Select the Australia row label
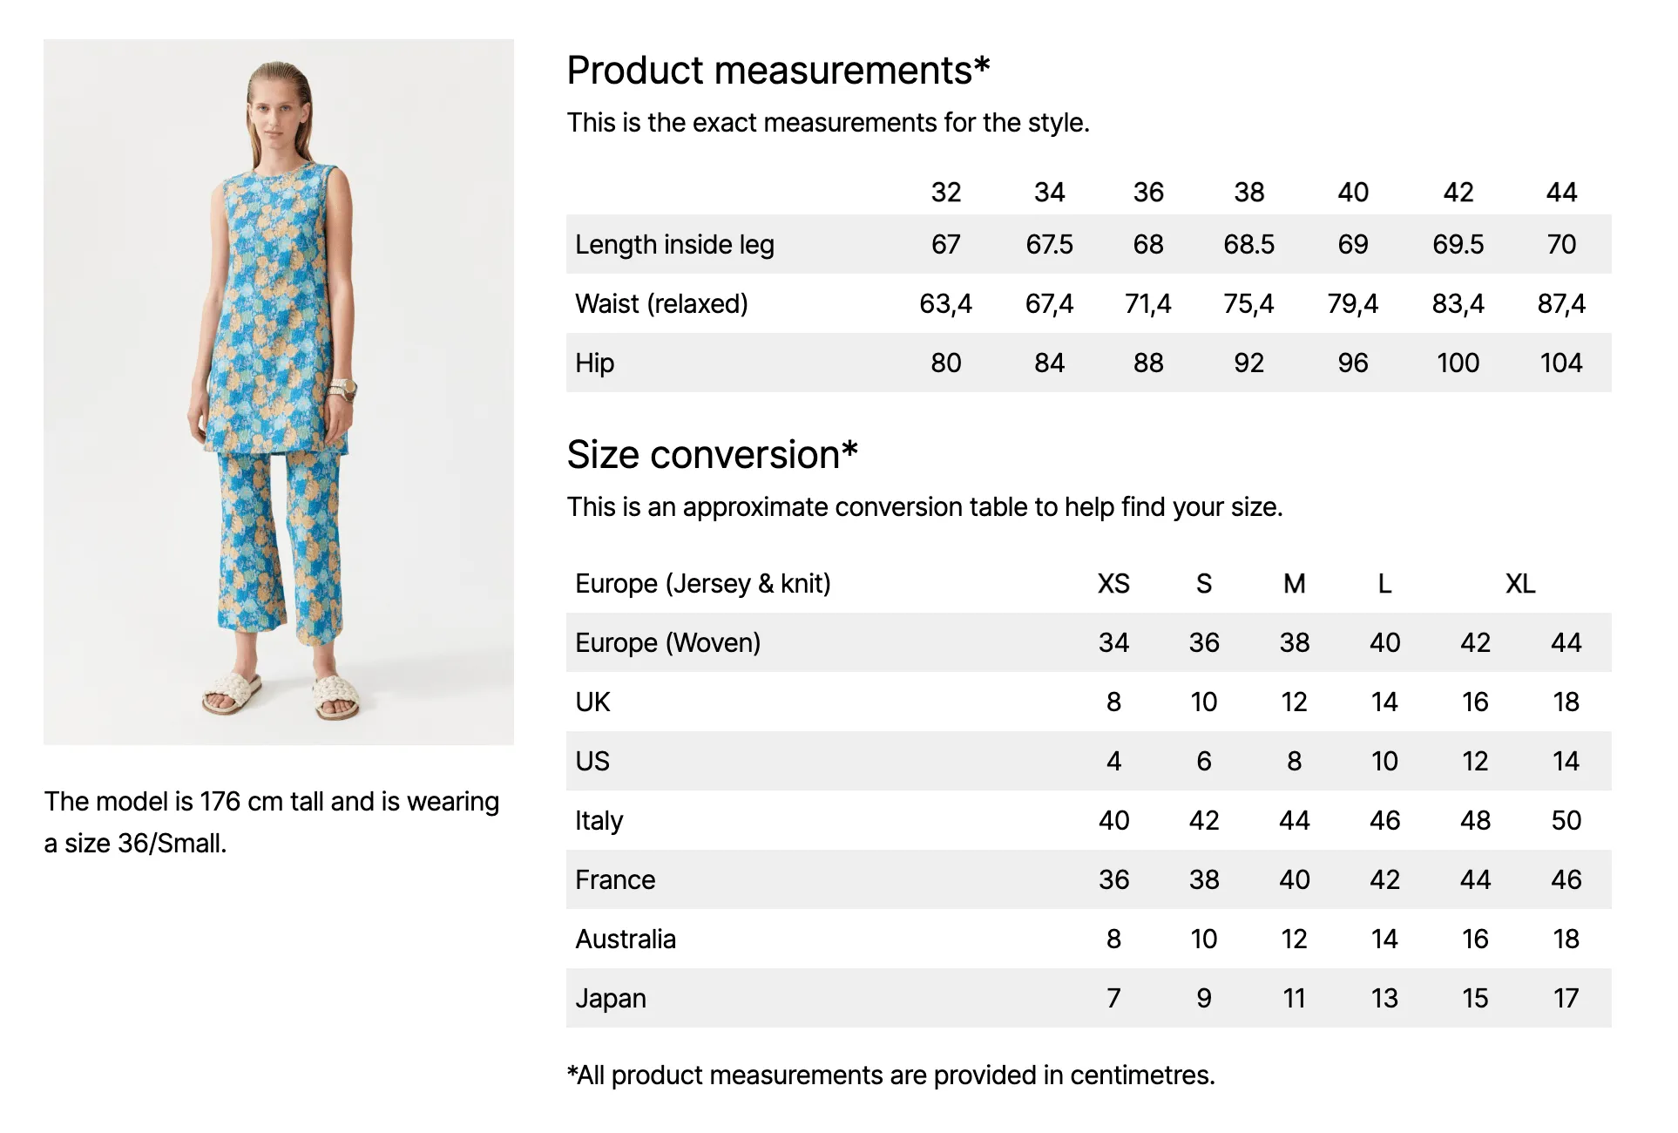 coord(626,939)
